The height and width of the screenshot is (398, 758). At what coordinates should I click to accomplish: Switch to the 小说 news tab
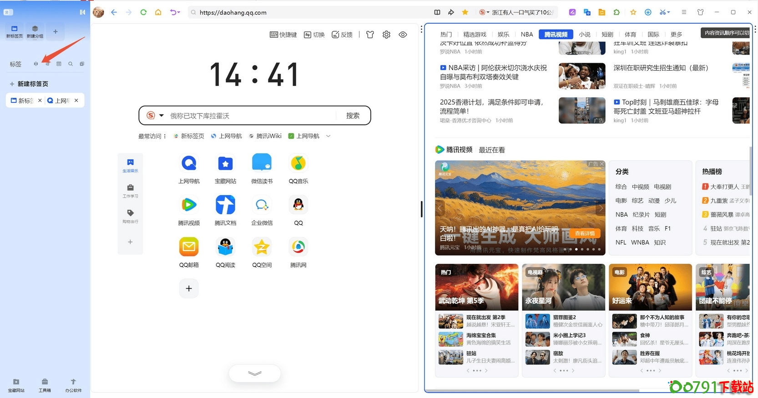[585, 34]
